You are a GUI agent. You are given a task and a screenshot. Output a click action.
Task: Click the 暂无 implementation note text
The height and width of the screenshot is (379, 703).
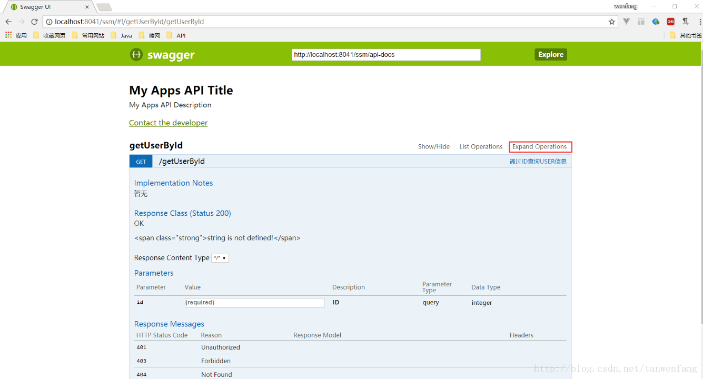[x=141, y=194]
